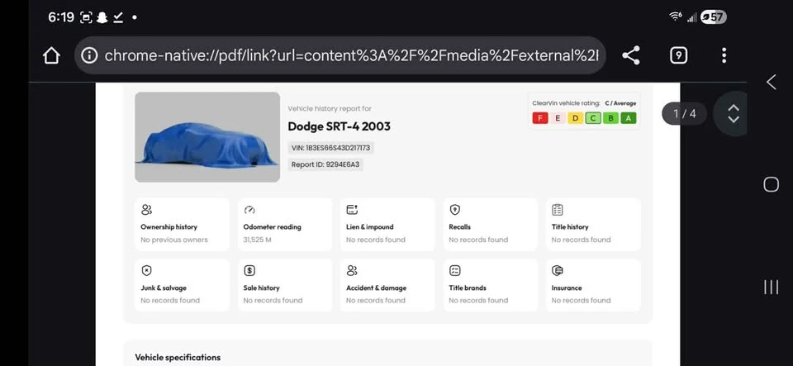The height and width of the screenshot is (366, 793).
Task: Open the Ownership history card
Action: pos(182,225)
